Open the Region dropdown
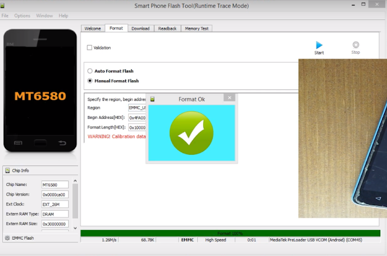The width and height of the screenshot is (387, 256). (137, 107)
